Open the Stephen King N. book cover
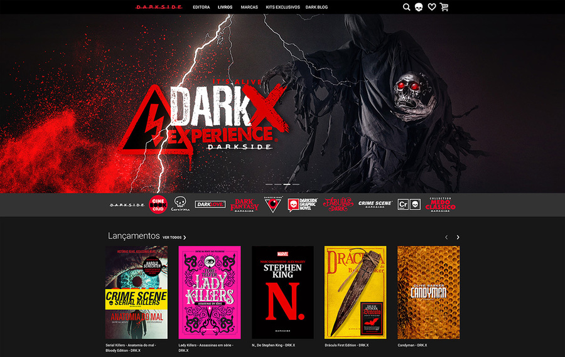The height and width of the screenshot is (357, 565). tap(283, 292)
